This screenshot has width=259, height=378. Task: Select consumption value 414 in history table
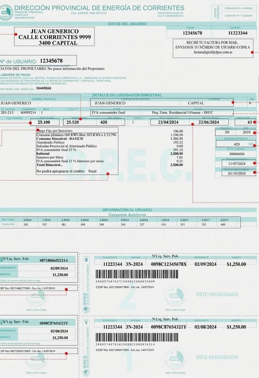pyautogui.click(x=164, y=225)
